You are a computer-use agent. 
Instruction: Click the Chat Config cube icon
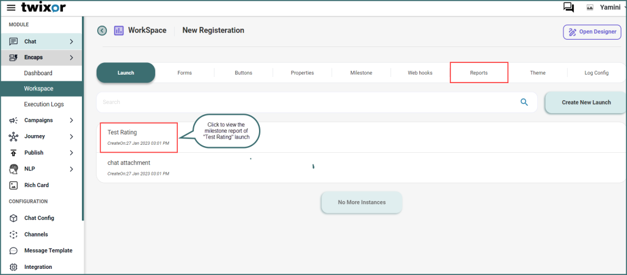[x=13, y=218]
